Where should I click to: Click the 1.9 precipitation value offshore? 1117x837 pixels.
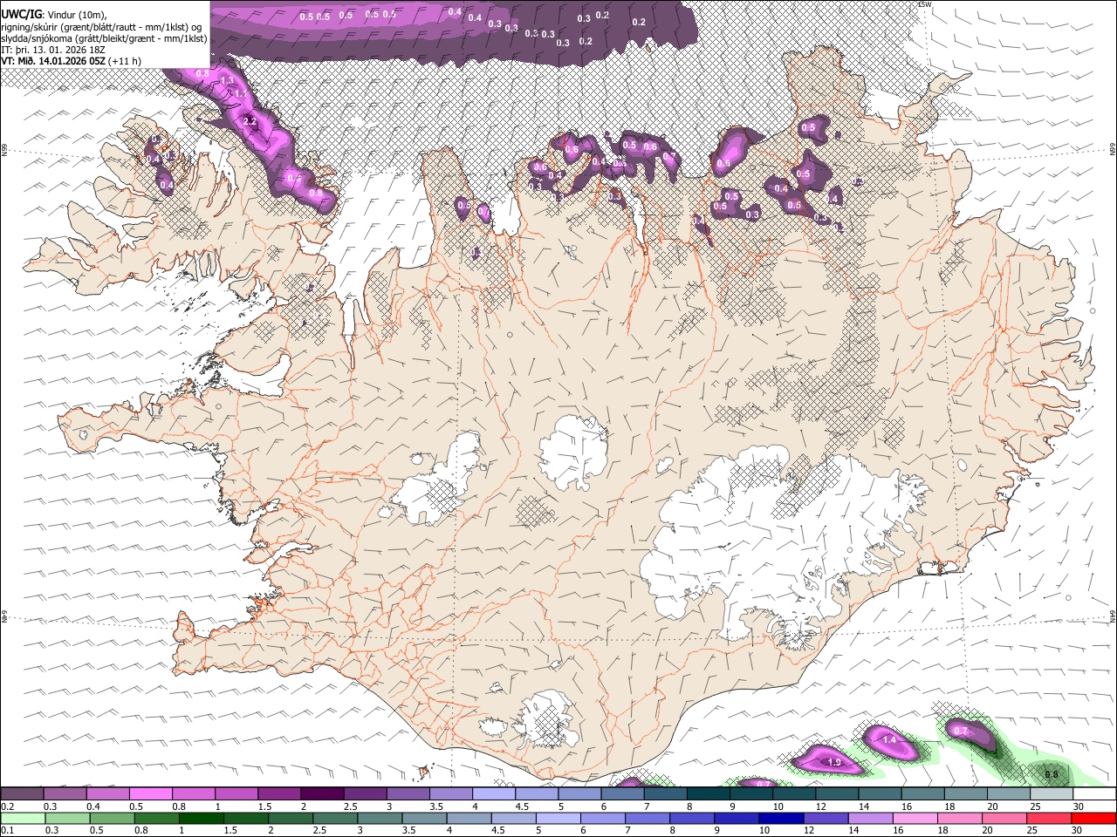coord(833,763)
